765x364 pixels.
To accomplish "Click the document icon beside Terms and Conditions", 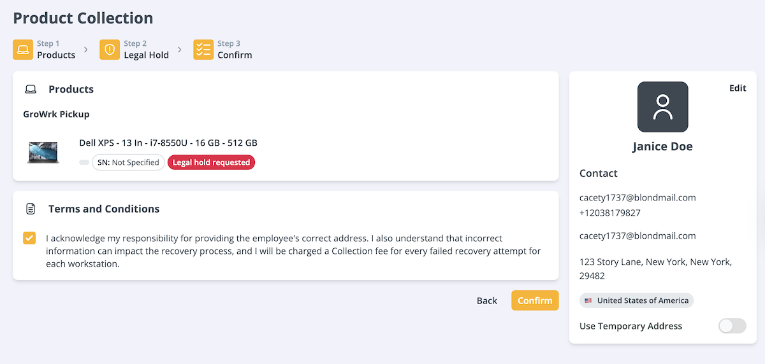I will coord(31,209).
